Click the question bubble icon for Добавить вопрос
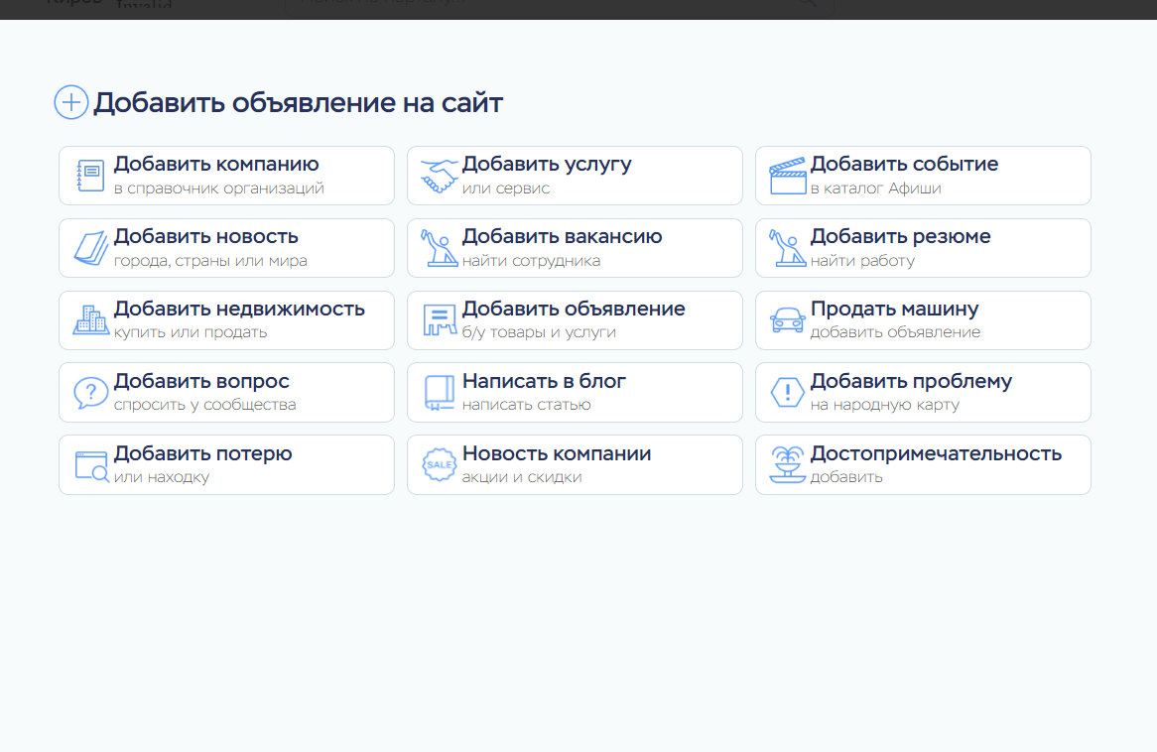Screen dimensions: 1157x752 click(x=91, y=393)
